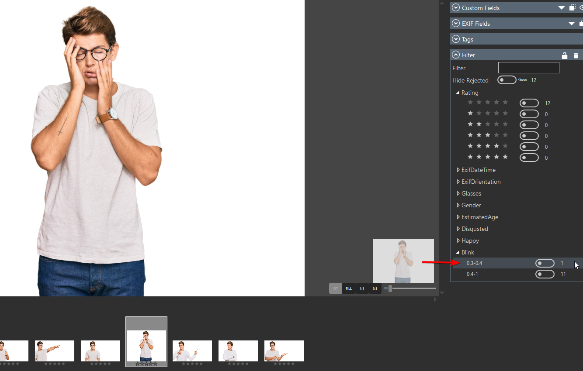Collapse the Rating filter group
The height and width of the screenshot is (371, 583).
pyautogui.click(x=458, y=93)
